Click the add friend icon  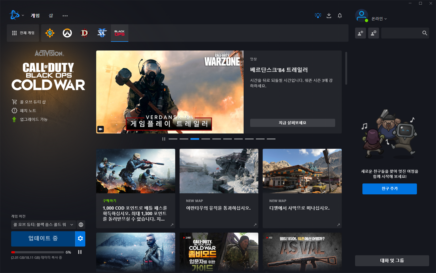click(361, 33)
